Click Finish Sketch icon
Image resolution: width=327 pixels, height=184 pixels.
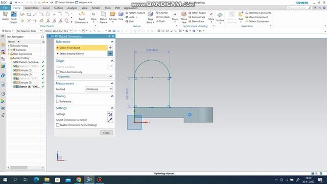(14, 15)
